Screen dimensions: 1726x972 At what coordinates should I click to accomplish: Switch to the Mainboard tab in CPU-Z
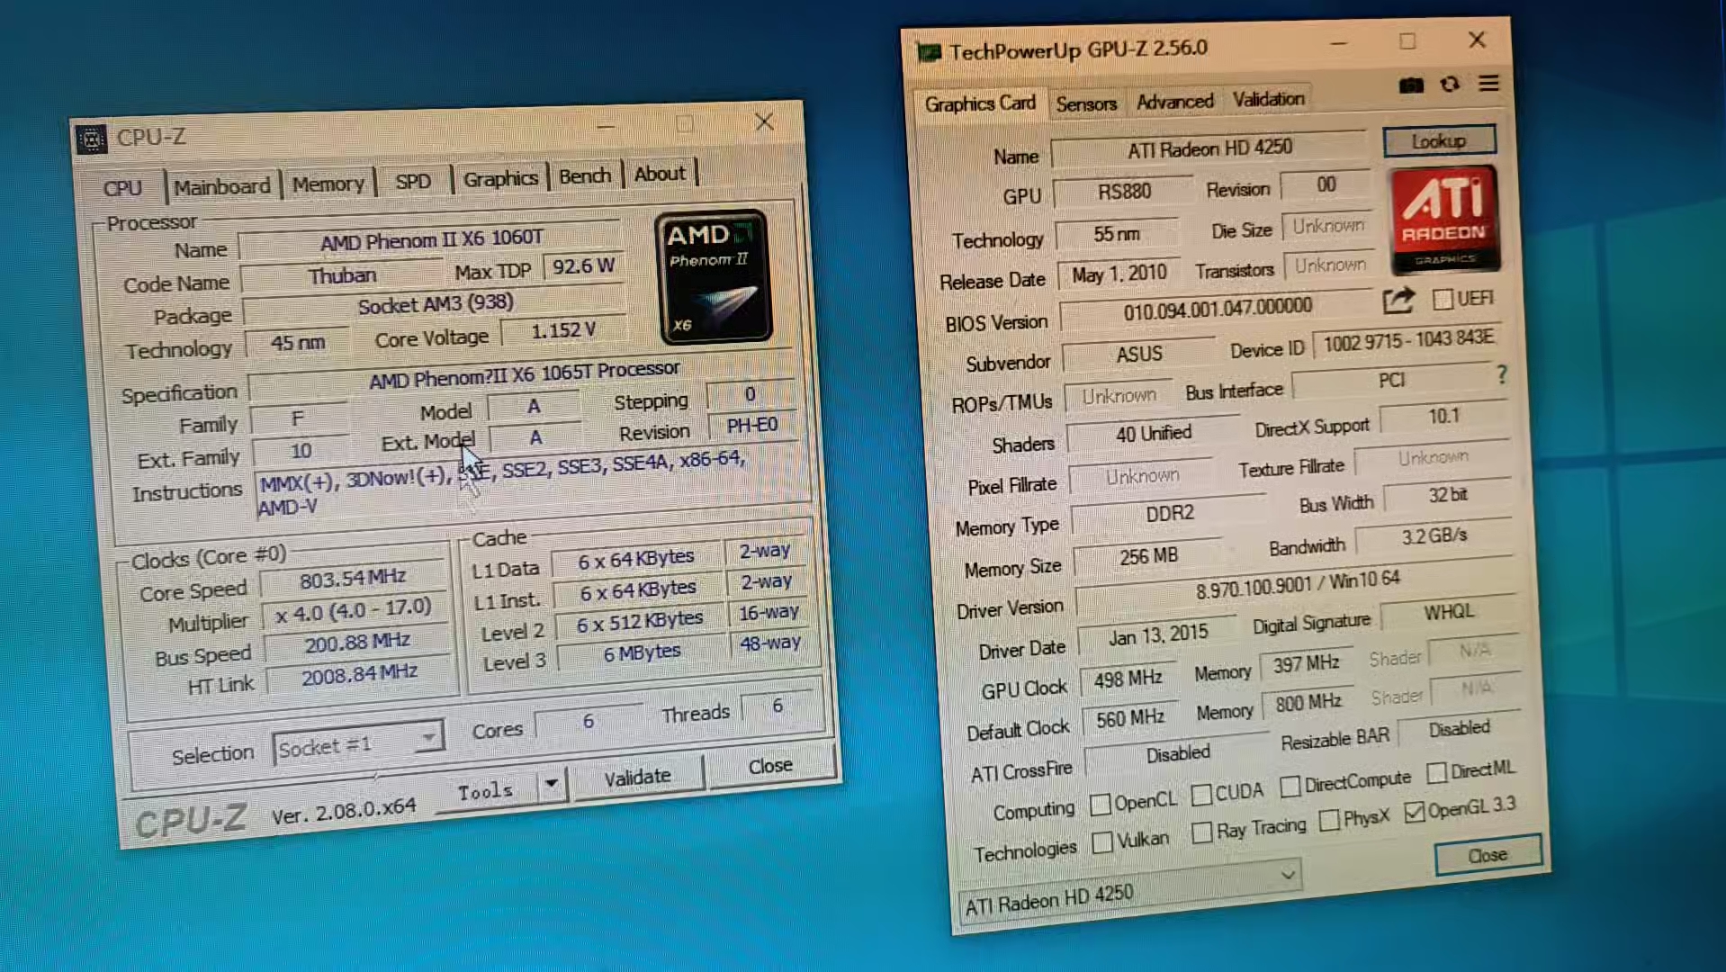coord(221,186)
